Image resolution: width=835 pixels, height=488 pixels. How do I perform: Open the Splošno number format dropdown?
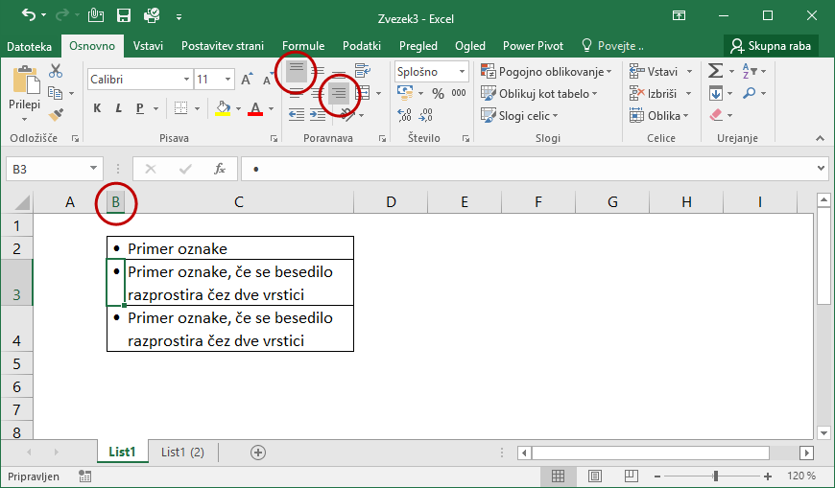[x=462, y=71]
